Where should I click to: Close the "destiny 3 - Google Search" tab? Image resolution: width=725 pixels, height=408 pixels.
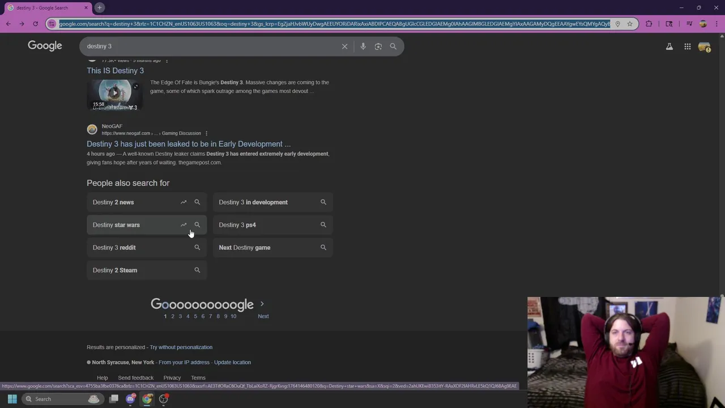(x=86, y=7)
